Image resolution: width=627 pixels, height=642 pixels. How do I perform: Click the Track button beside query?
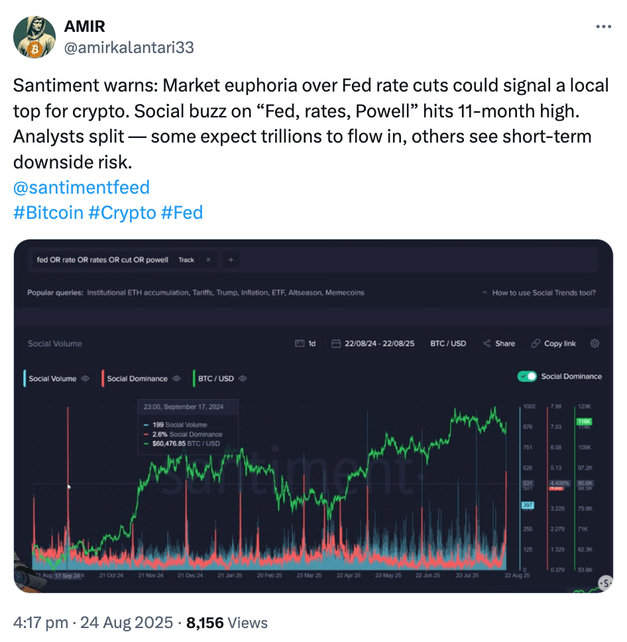[186, 260]
